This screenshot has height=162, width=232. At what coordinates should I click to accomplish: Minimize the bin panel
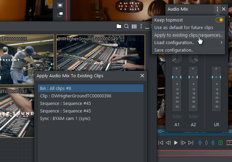[x=147, y=28]
